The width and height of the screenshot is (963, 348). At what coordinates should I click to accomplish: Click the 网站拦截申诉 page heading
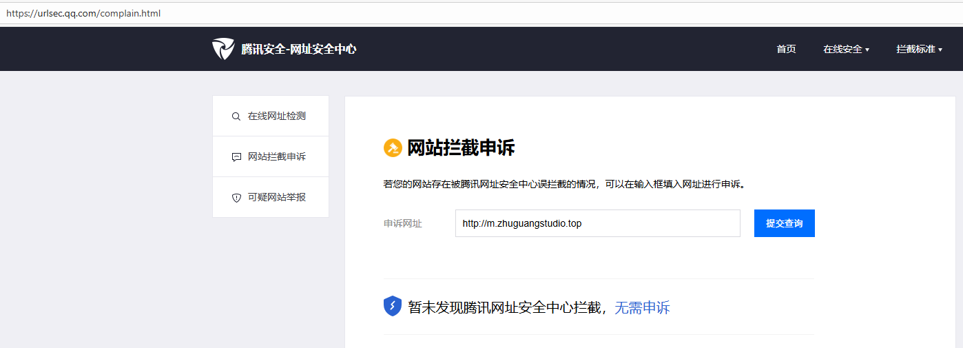pos(461,147)
